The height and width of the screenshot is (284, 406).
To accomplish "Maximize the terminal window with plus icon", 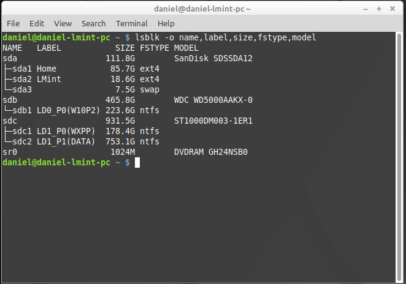I will 379,9.
